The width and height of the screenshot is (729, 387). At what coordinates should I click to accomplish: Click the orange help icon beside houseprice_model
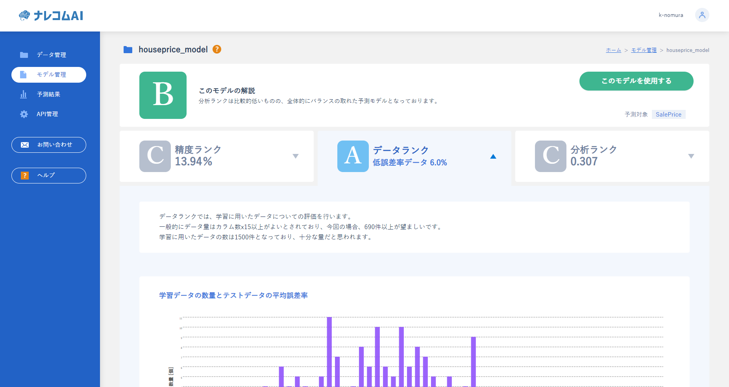point(217,49)
